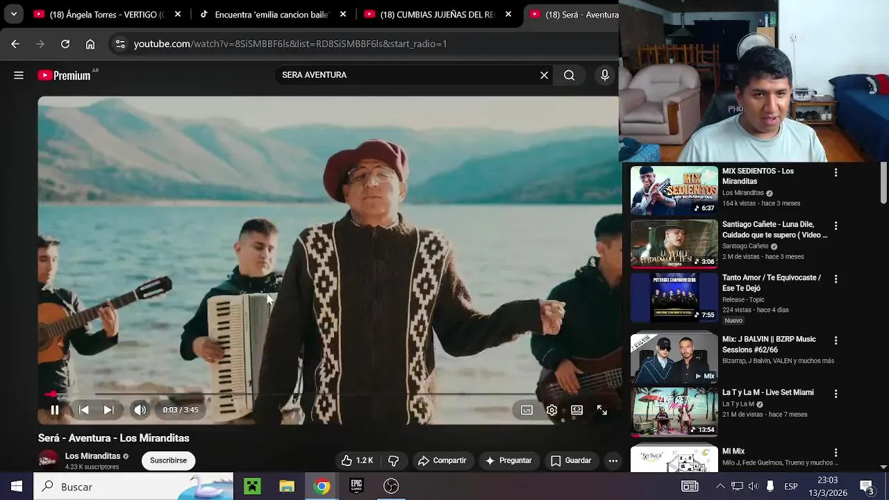Show hidden system tray icons
Viewport: 889px width, 500px height.
[720, 486]
